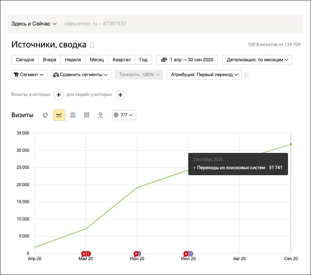Image resolution: width=311 pixels, height=275 pixels.
Task: Select the pie chart view icon
Action: (x=45, y=115)
